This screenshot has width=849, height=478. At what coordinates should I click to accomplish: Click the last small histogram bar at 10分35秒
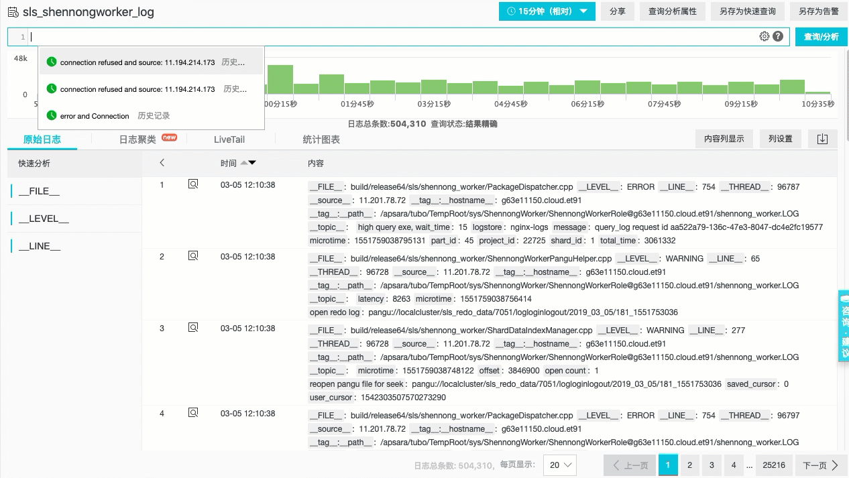818,93
